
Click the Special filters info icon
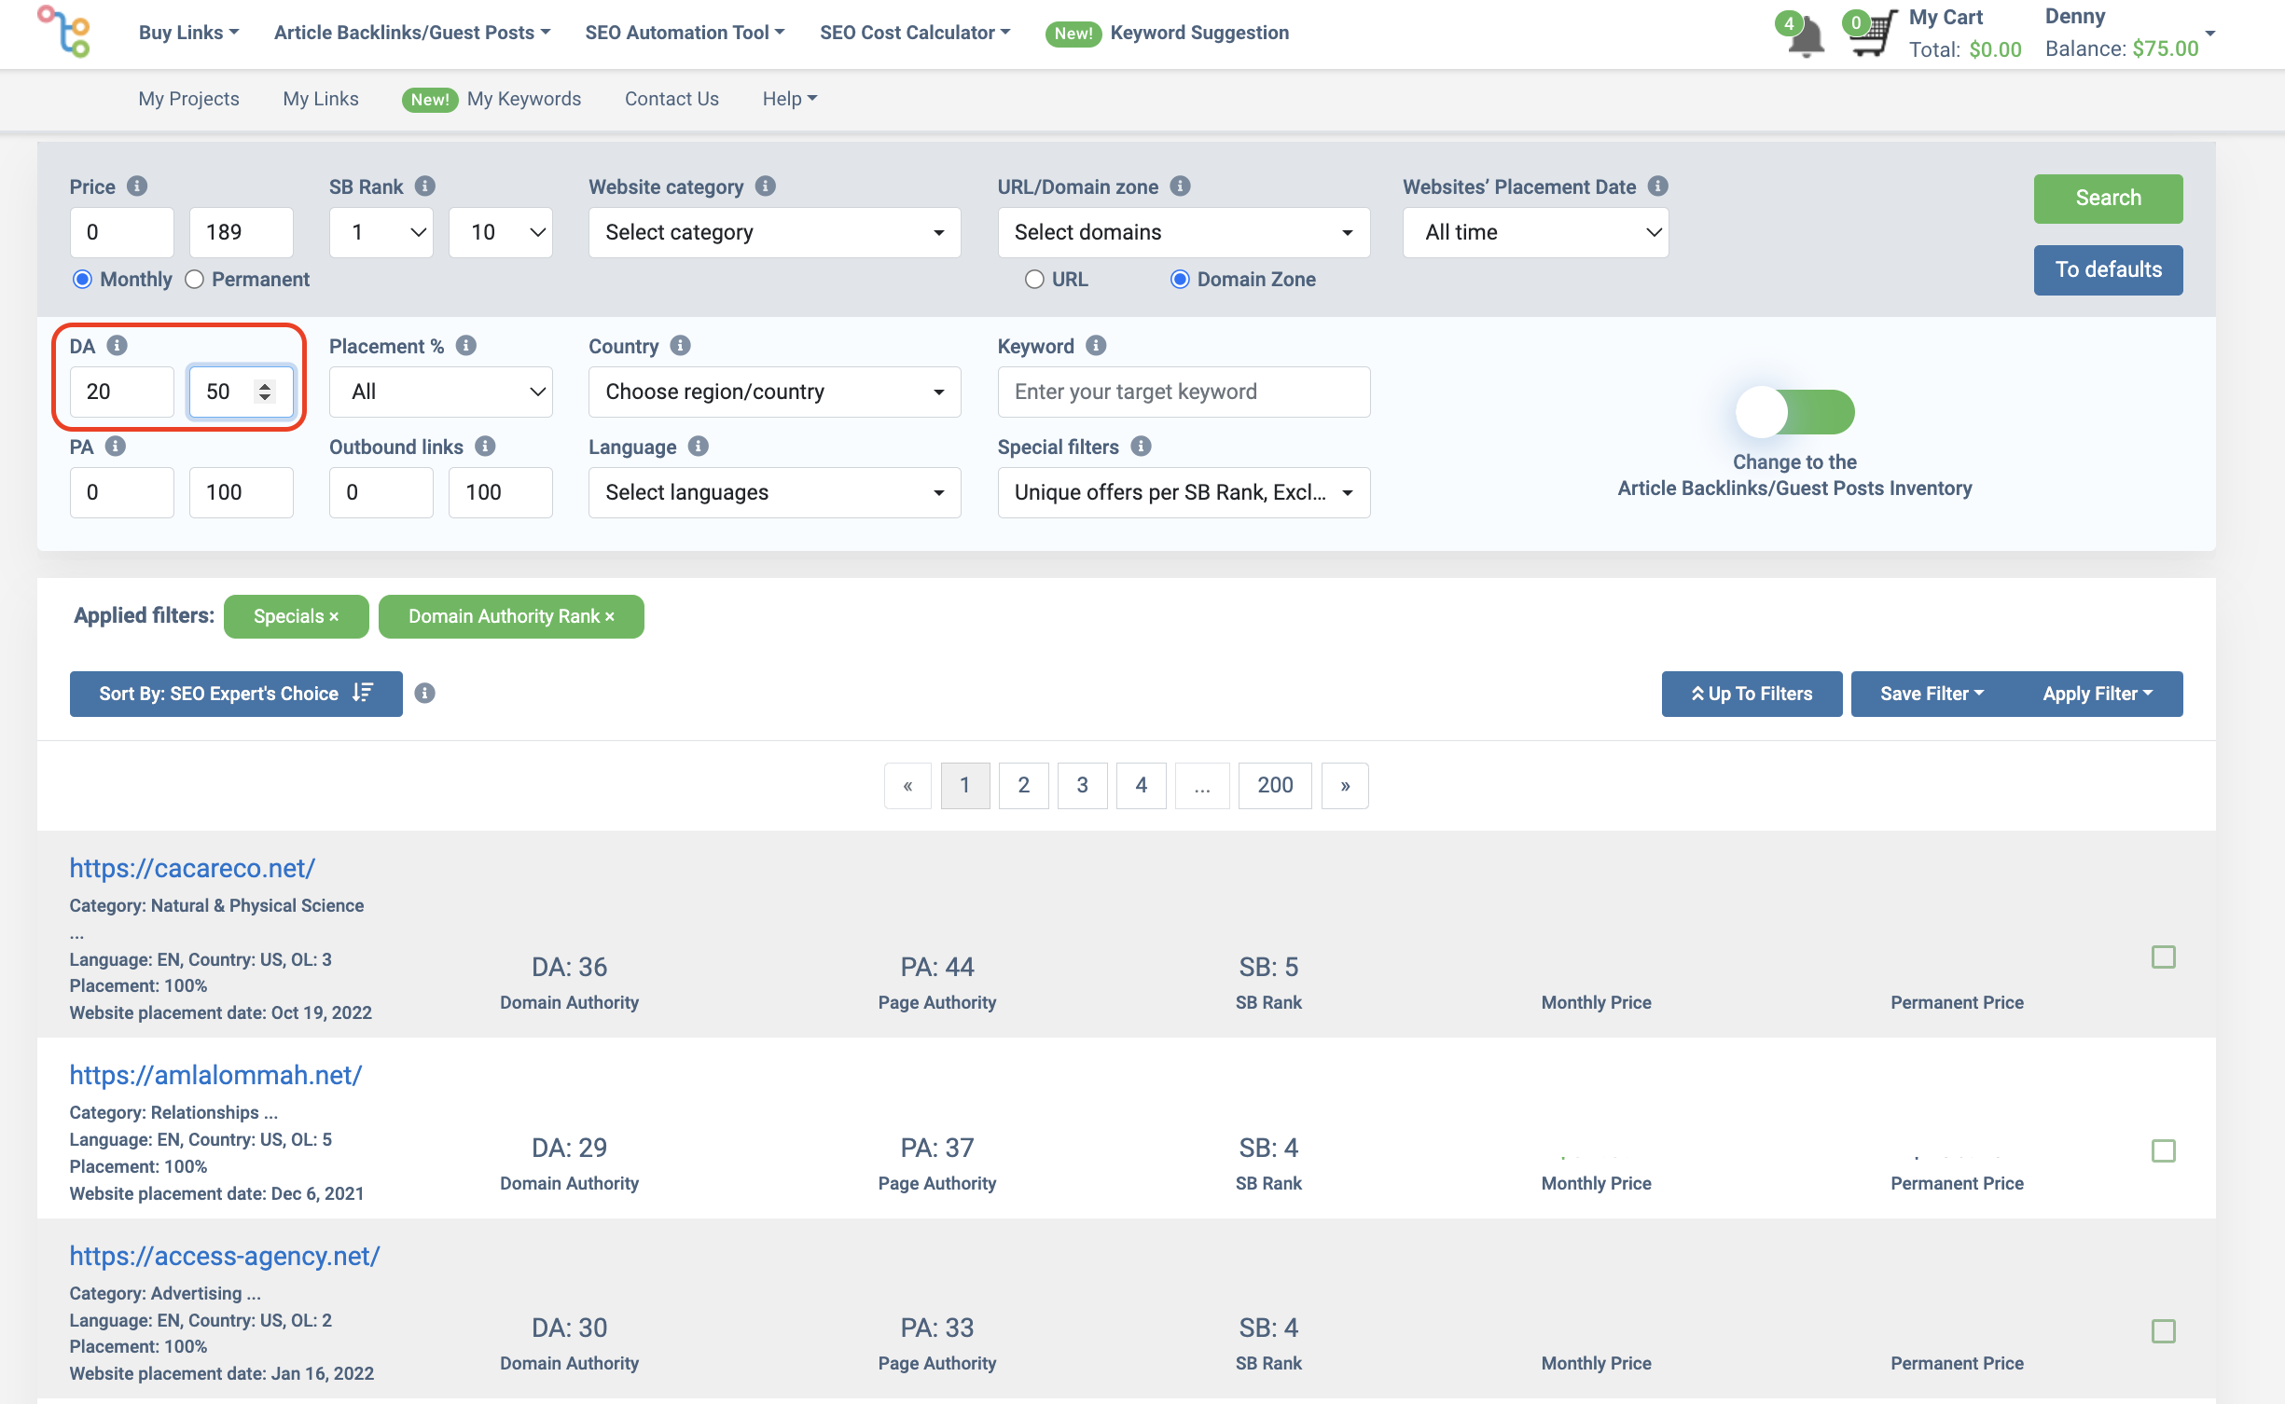1141,447
